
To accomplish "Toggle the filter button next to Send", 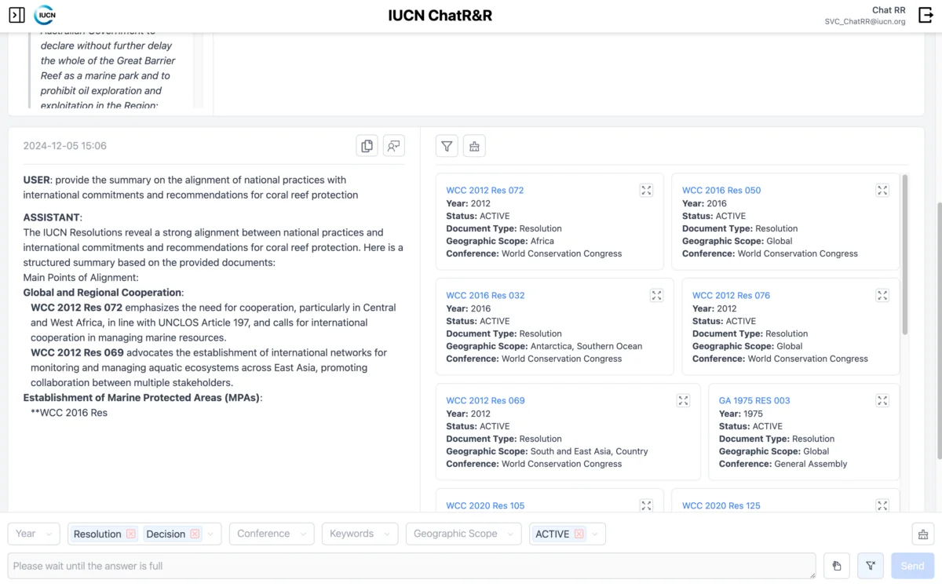I will pyautogui.click(x=871, y=566).
